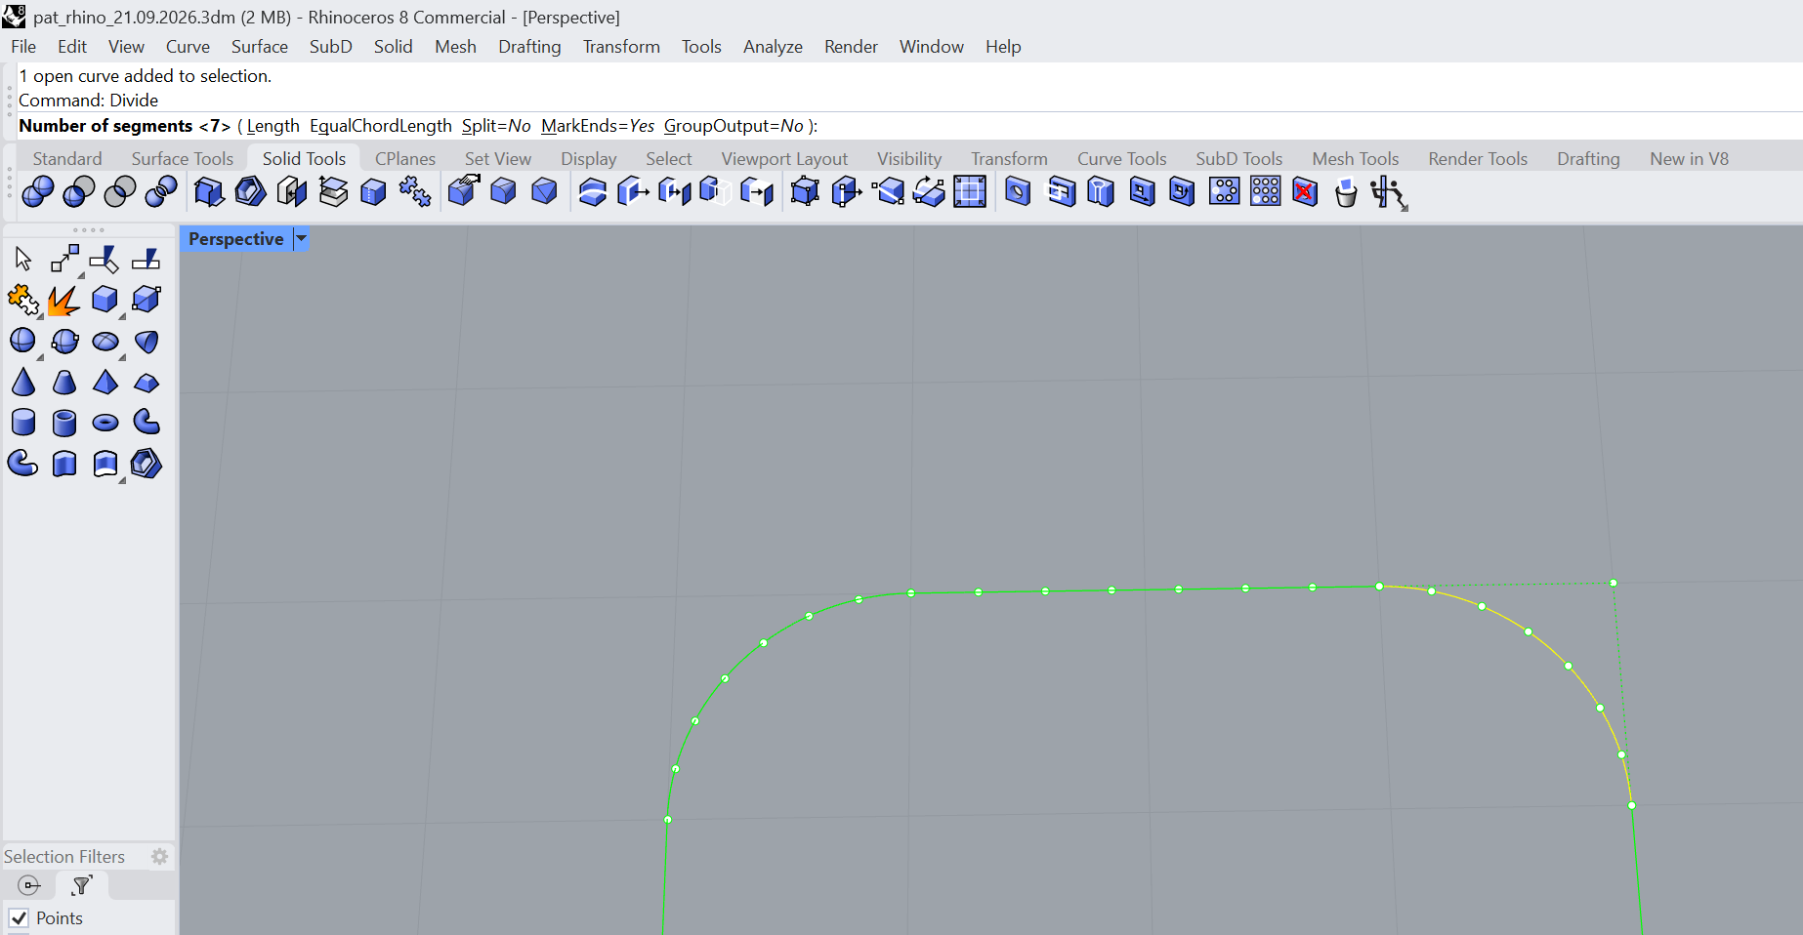Image resolution: width=1803 pixels, height=935 pixels.
Task: Open the Solid menu
Action: 394,47
